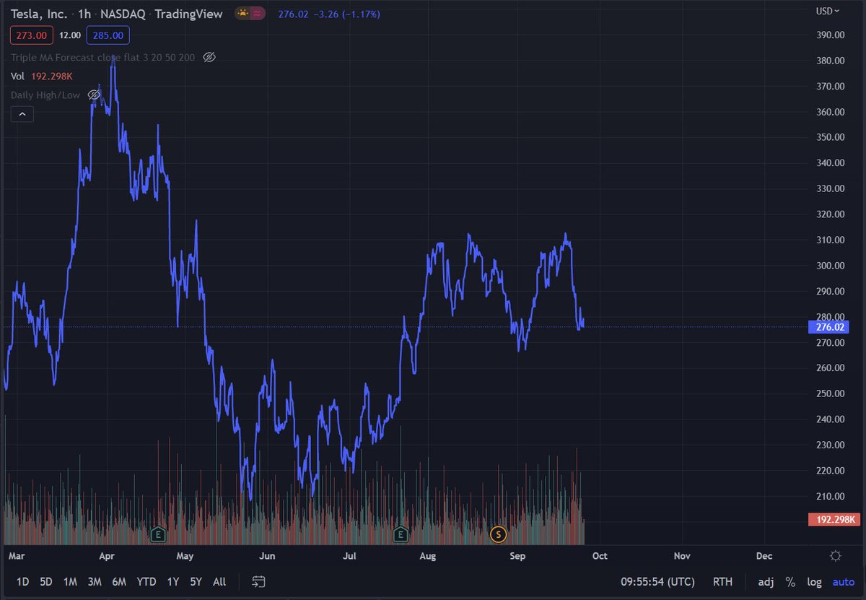
Task: Select the 1D range tab
Action: tap(23, 582)
